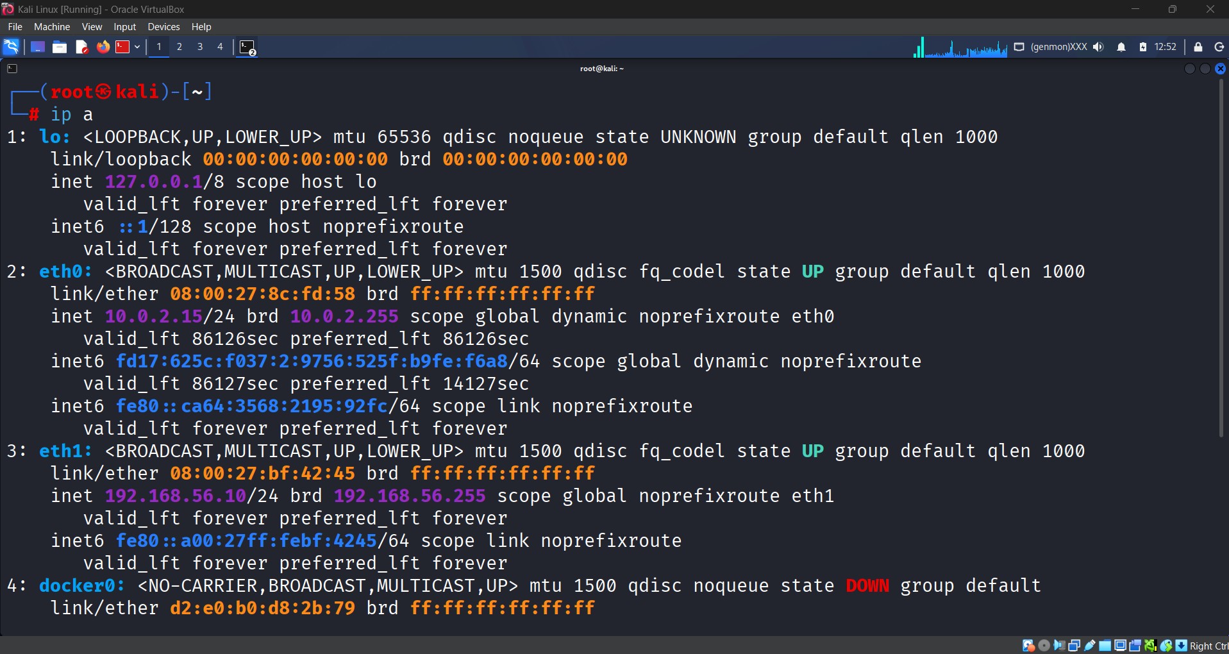Expand the terminal launcher dropdown arrow
Viewport: 1229px width, 654px height.
[137, 47]
